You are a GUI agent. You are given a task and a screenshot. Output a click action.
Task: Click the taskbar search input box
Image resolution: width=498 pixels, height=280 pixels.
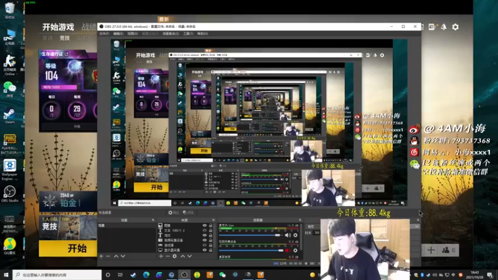[x=57, y=274]
